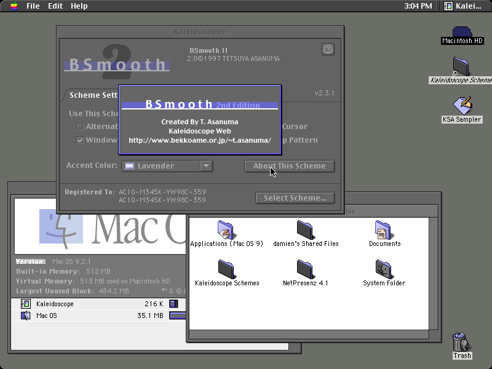Screen dimensions: 492x369
Task: Click the 35.1 MB memory value
Action: click(x=150, y=315)
